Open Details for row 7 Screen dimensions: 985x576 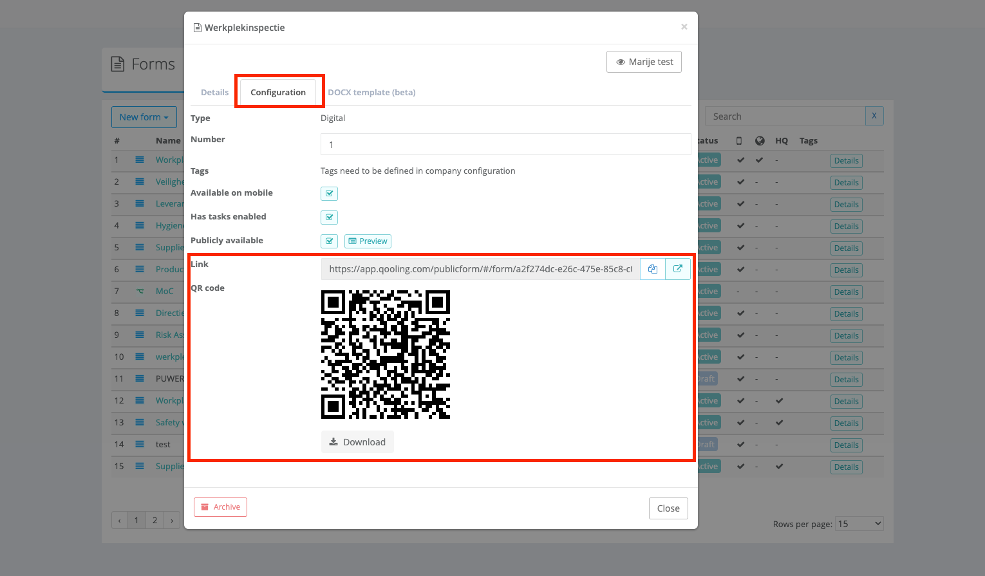point(846,292)
